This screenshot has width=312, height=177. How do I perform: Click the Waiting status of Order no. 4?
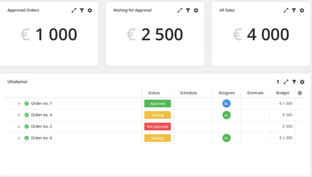coord(158,115)
